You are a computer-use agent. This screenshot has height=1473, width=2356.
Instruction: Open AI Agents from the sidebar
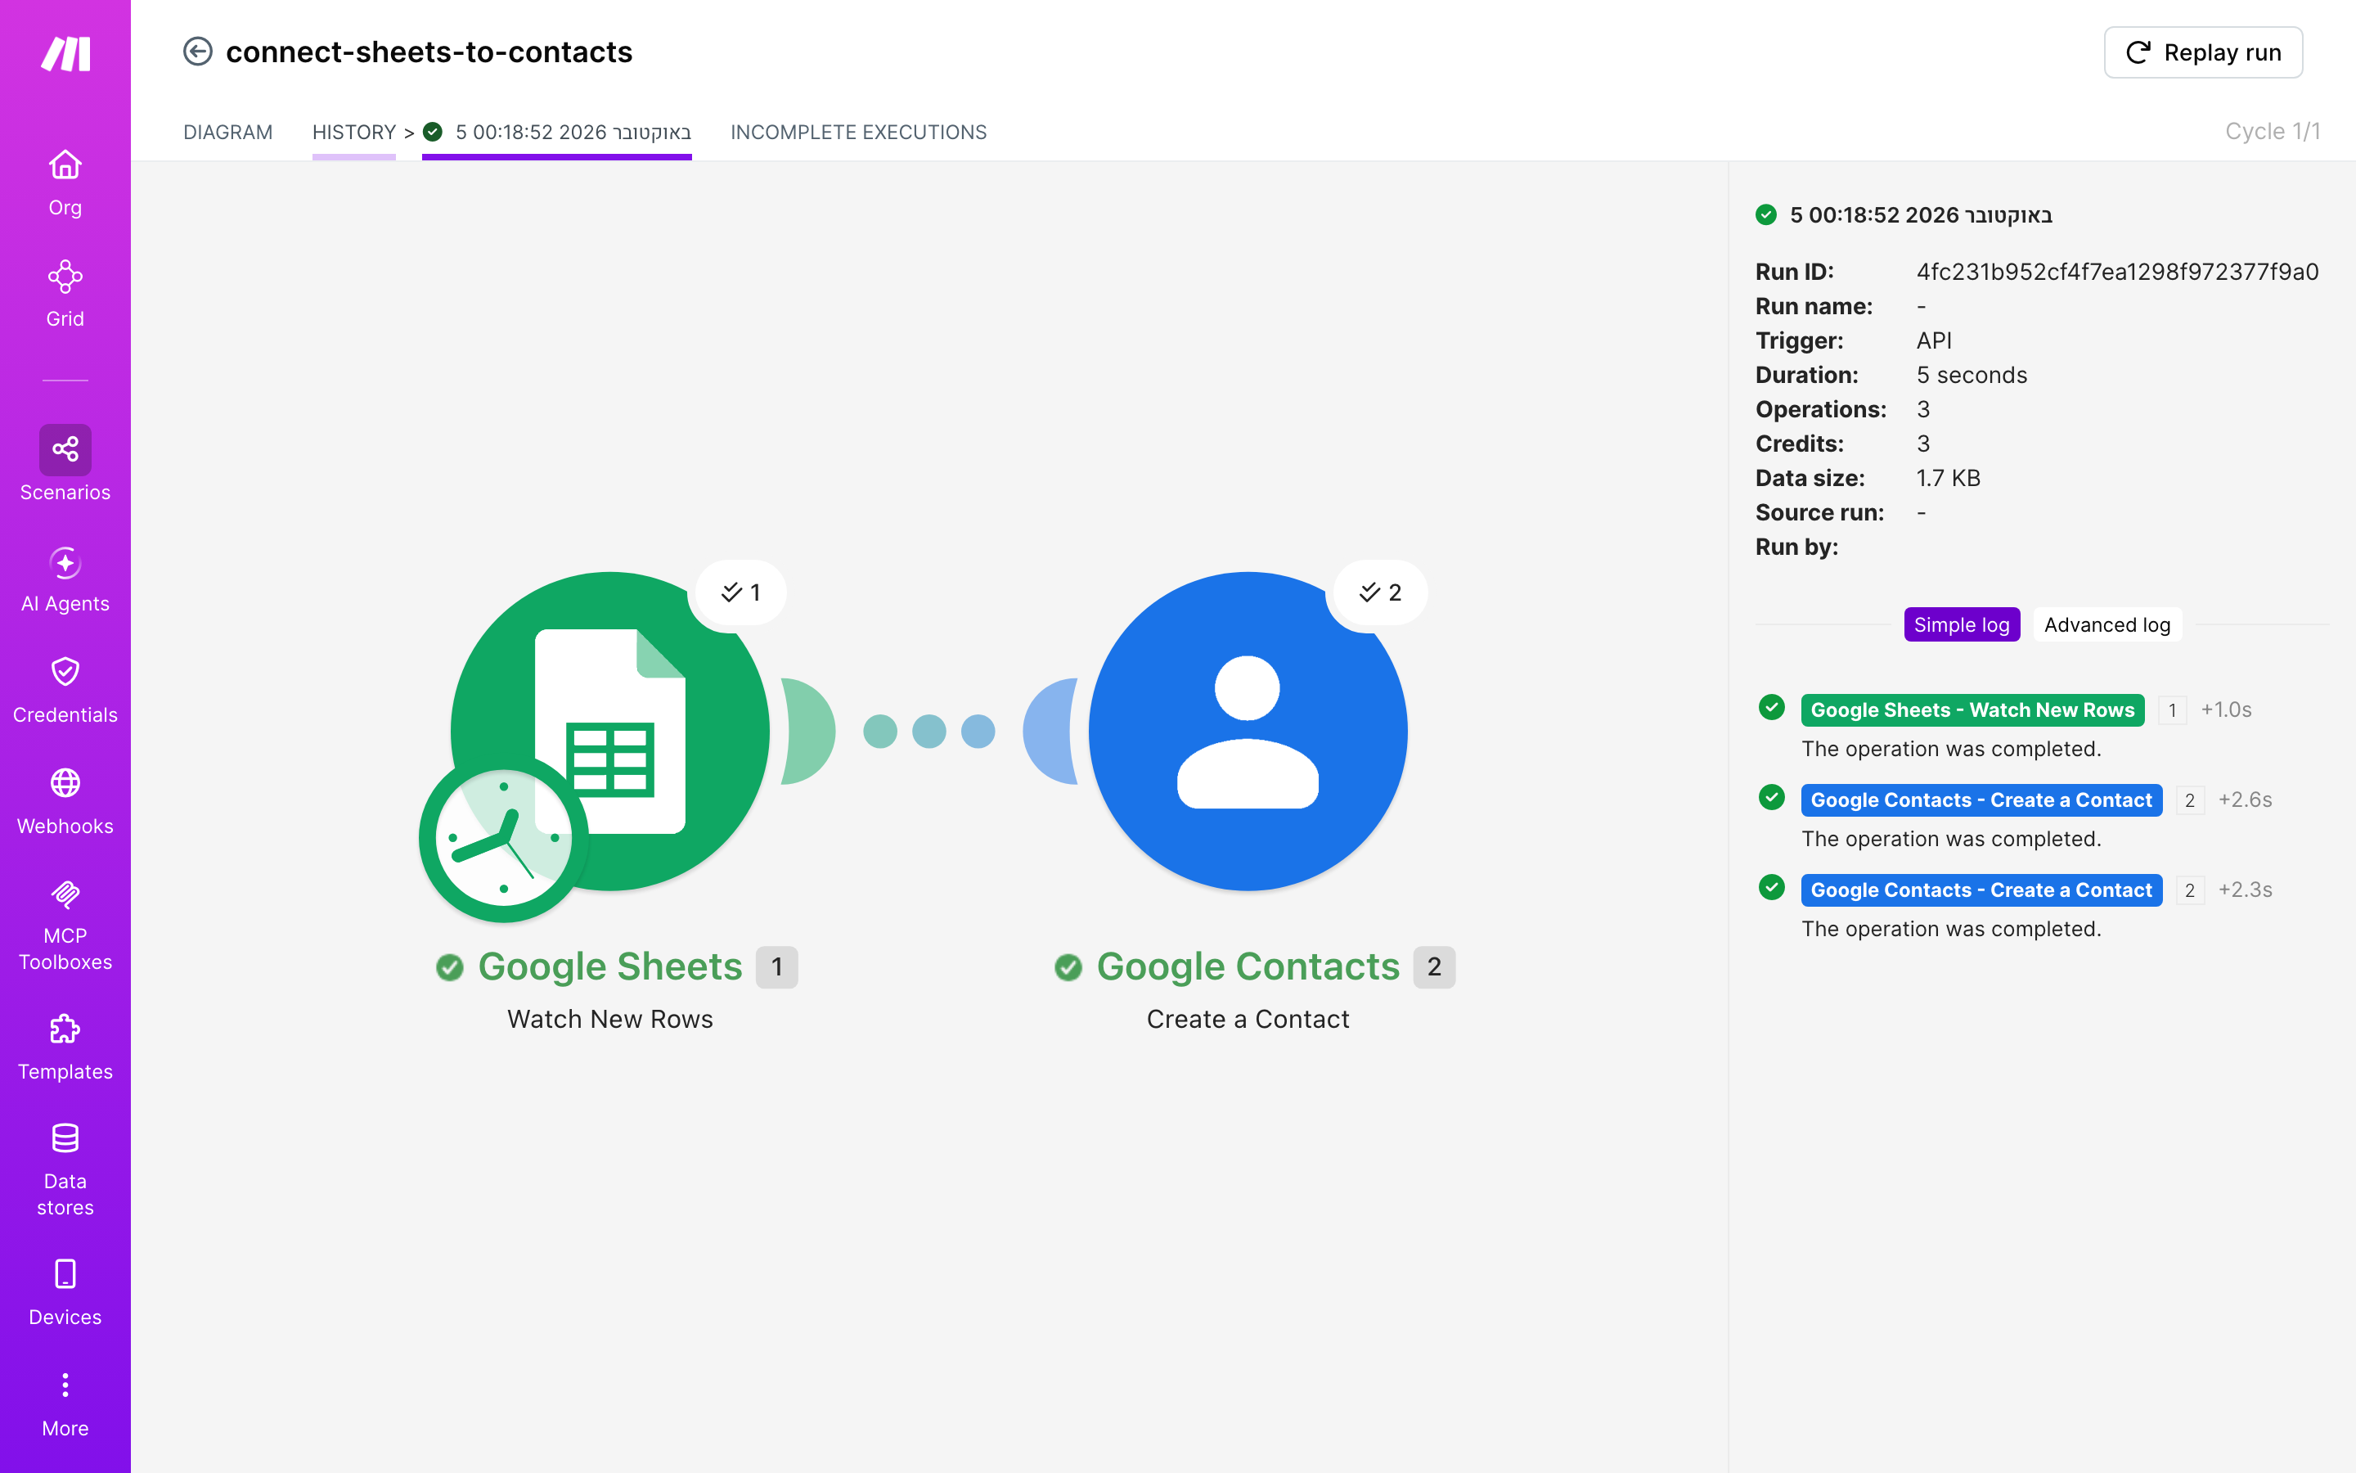(65, 579)
